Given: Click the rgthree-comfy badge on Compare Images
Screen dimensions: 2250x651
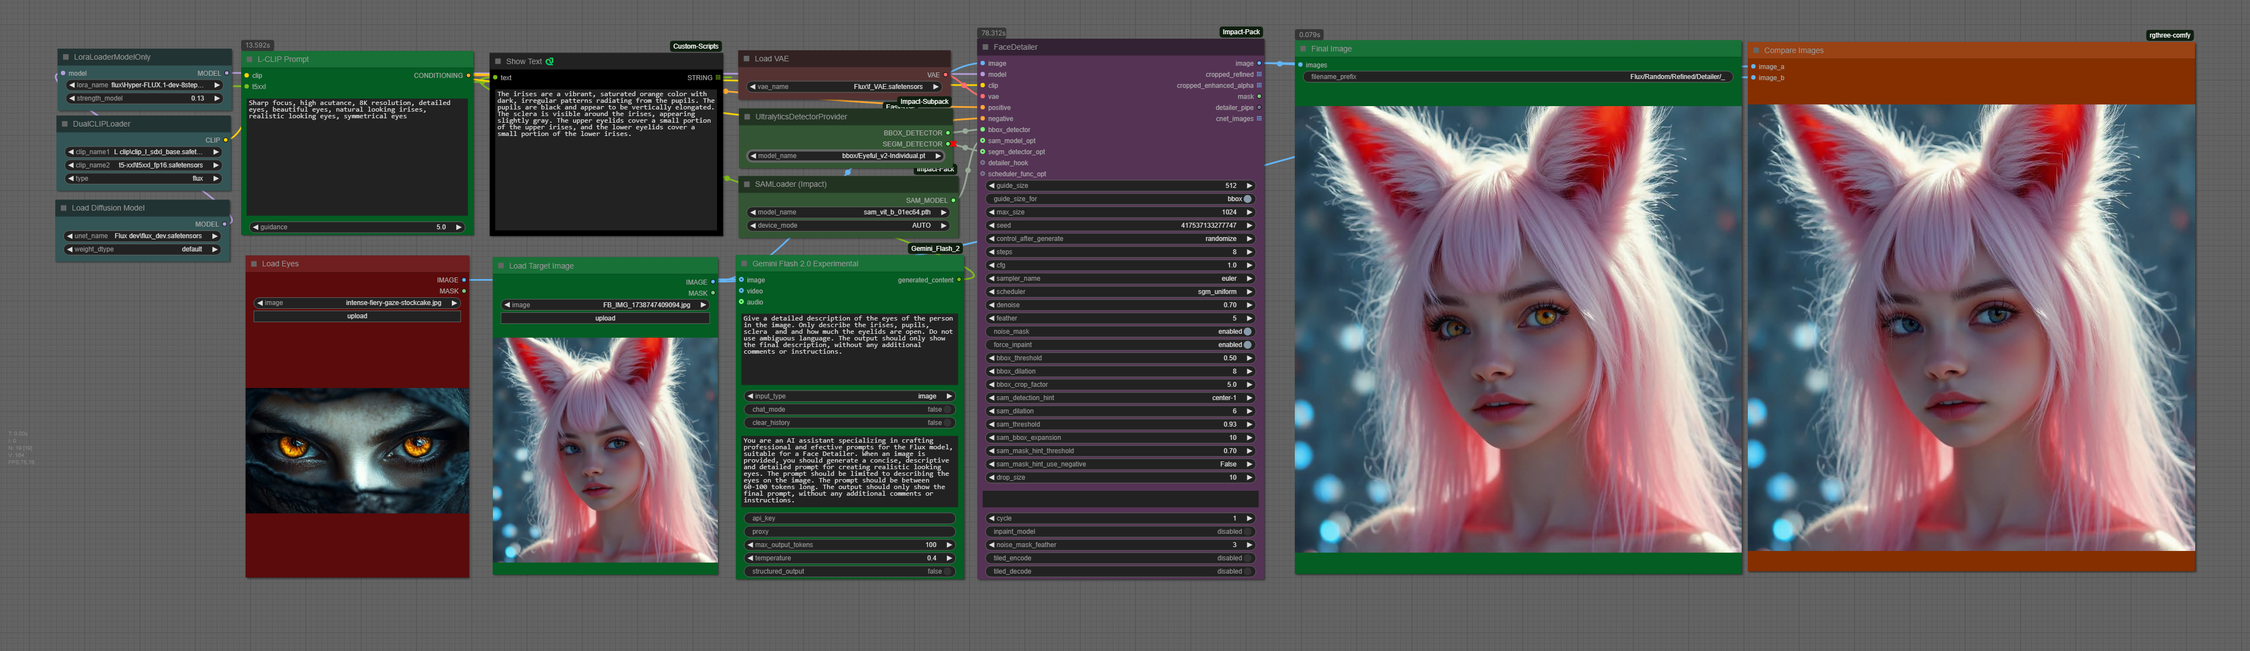Looking at the screenshot, I should coord(2170,36).
